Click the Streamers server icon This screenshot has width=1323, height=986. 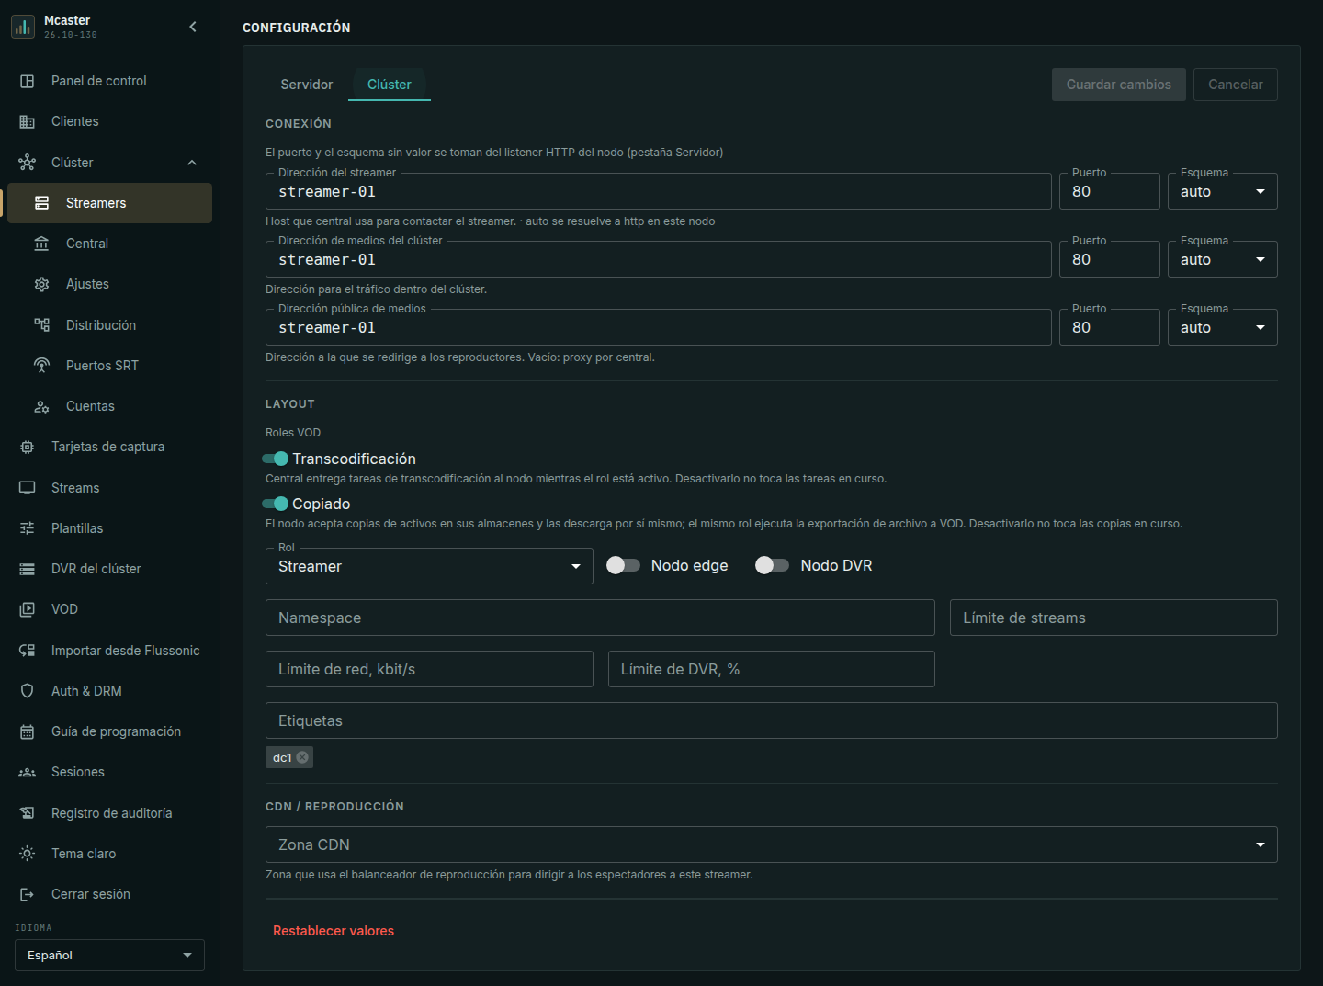click(x=42, y=203)
